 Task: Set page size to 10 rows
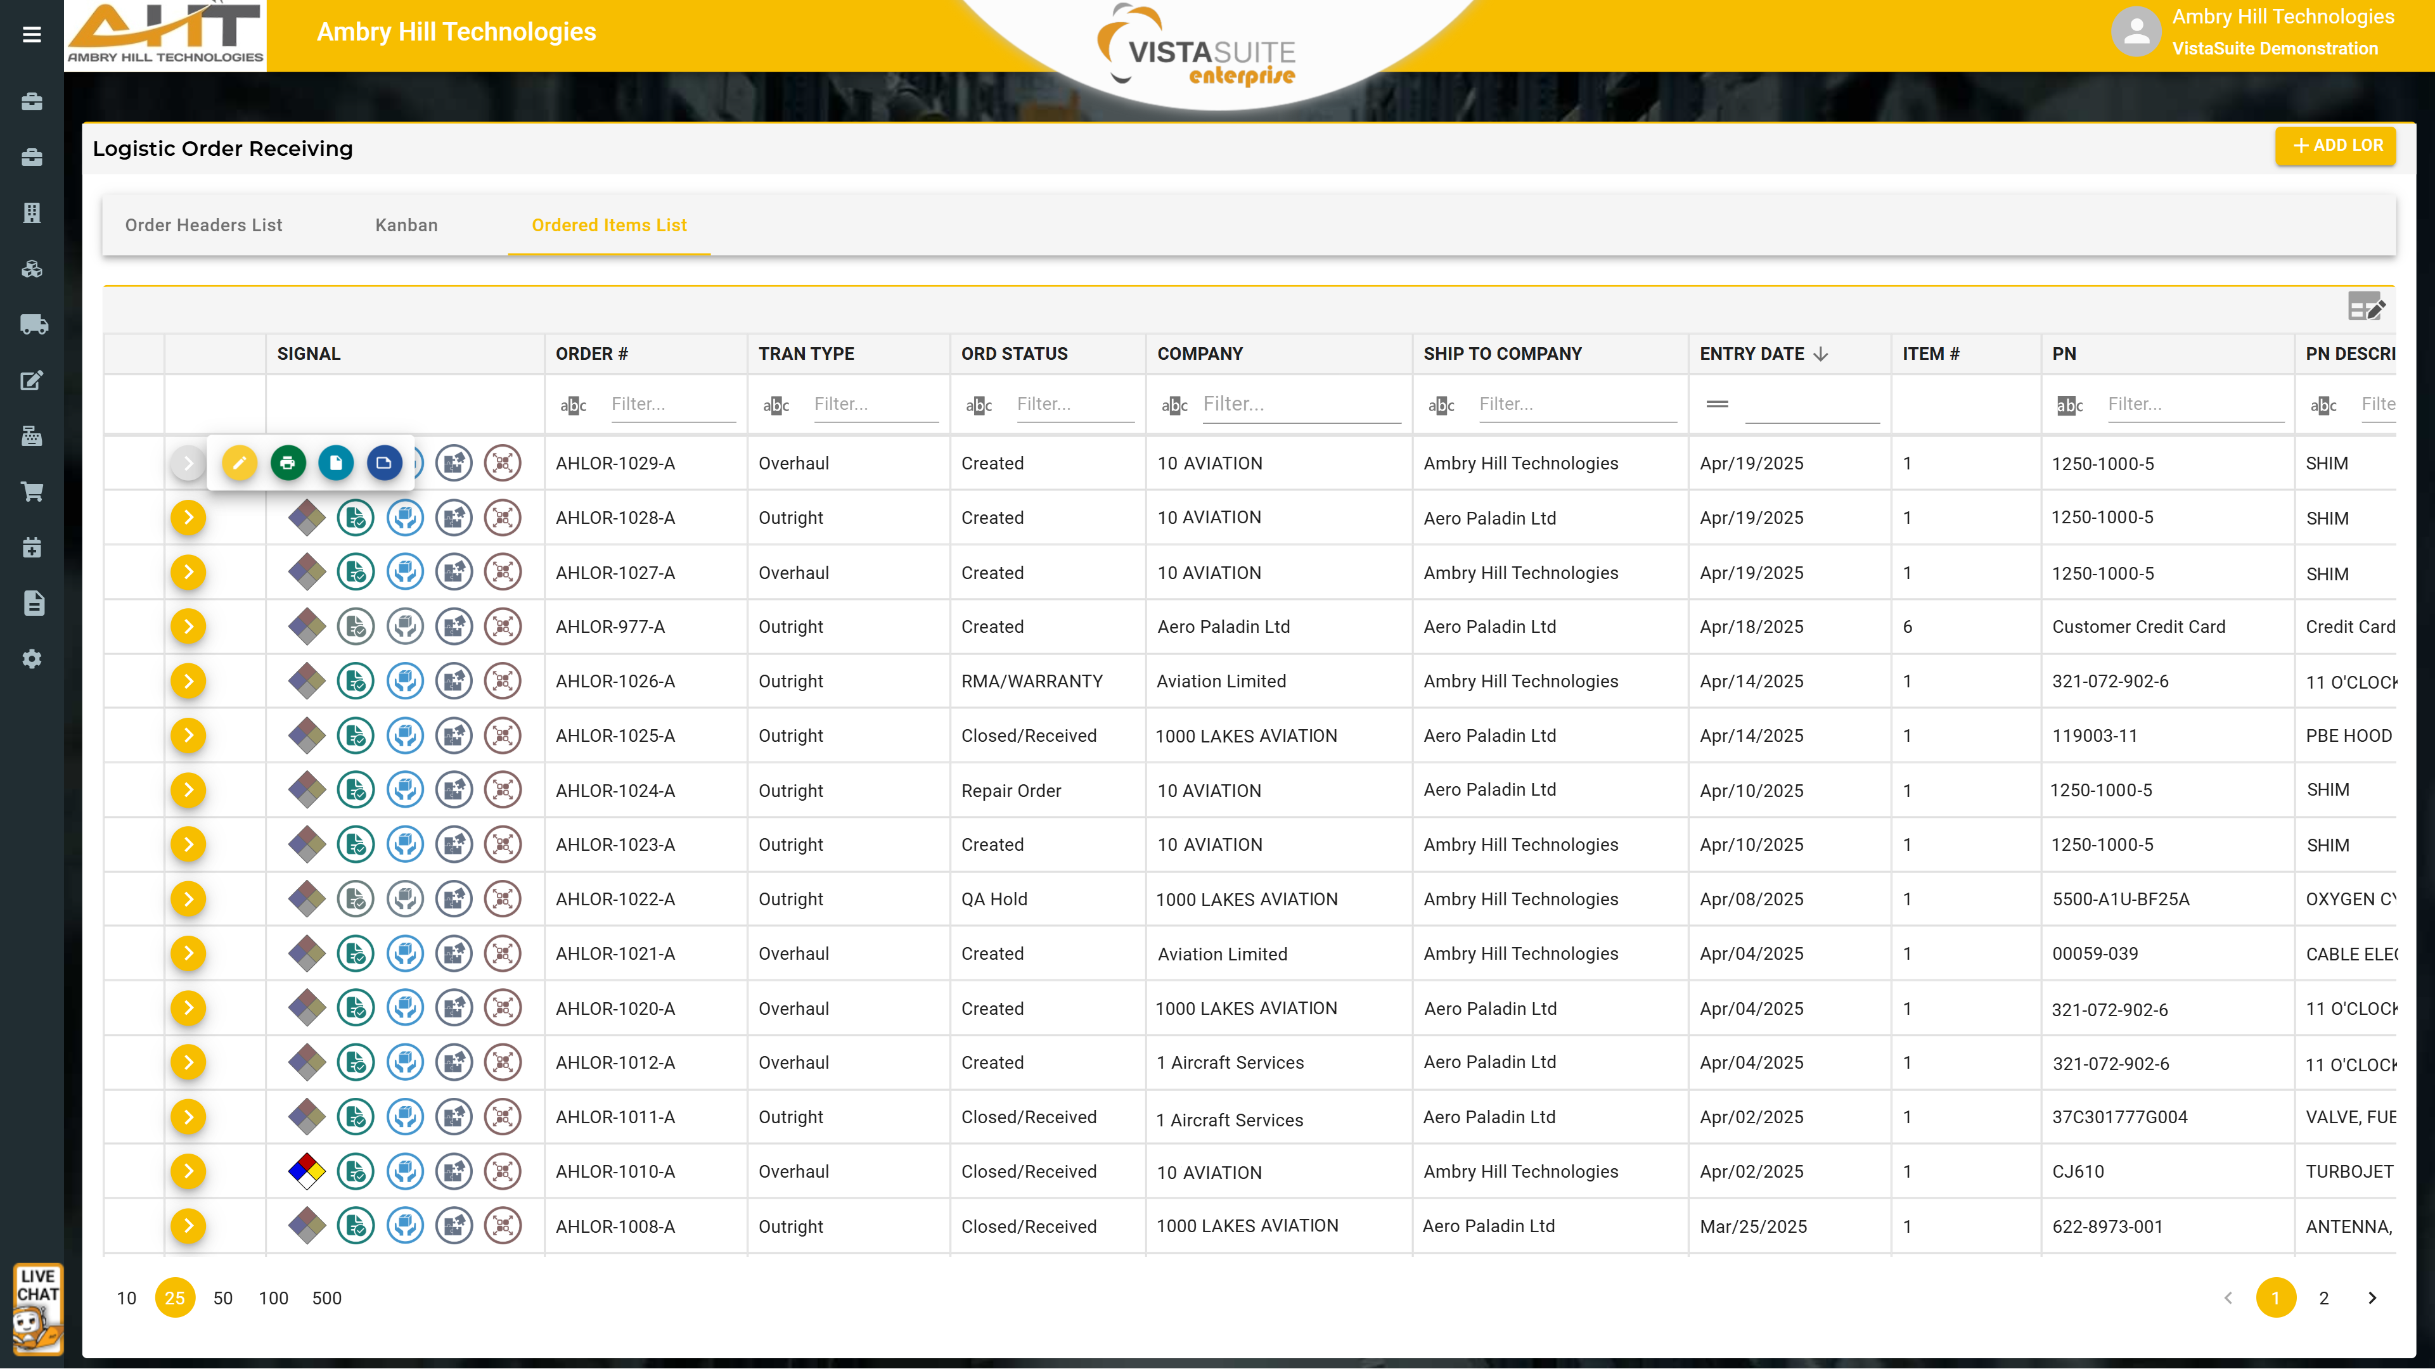point(127,1298)
